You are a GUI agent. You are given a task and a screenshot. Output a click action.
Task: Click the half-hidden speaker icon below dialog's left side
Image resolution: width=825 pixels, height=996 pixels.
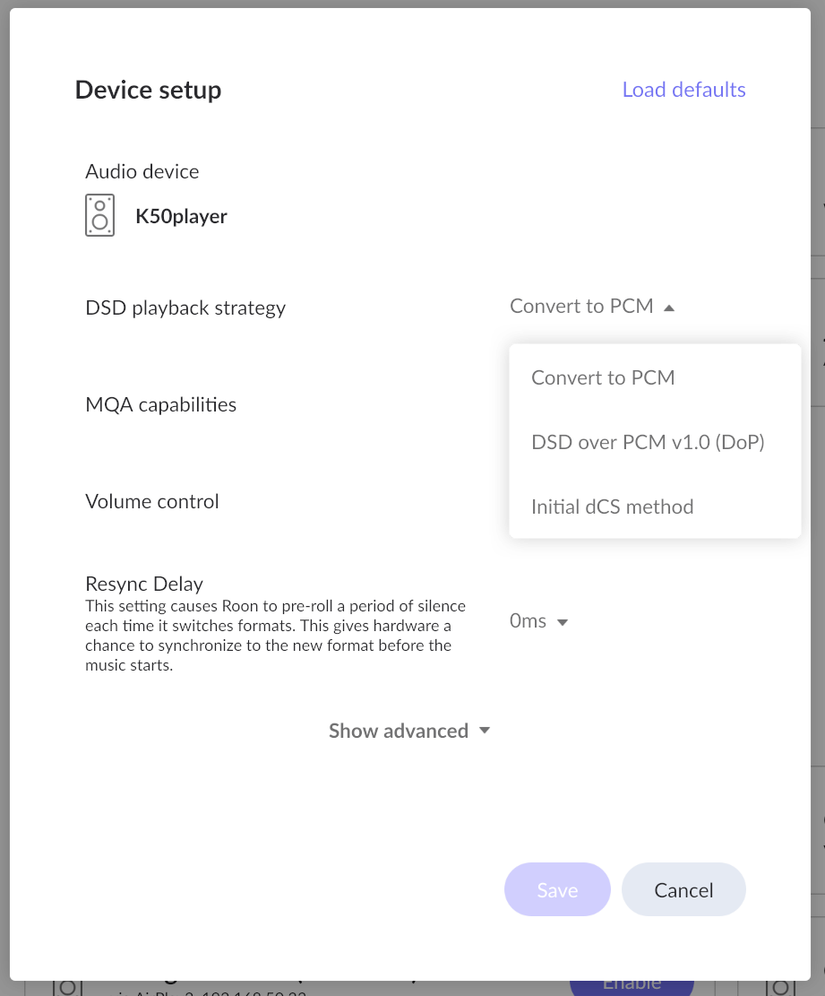[67, 988]
